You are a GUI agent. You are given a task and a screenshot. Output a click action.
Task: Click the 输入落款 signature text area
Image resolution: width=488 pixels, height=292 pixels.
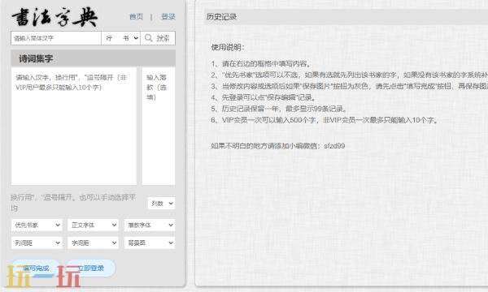click(x=159, y=127)
